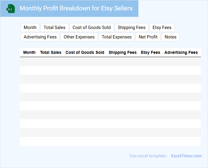Click Cost of Goods Sold column header

pos(85,52)
